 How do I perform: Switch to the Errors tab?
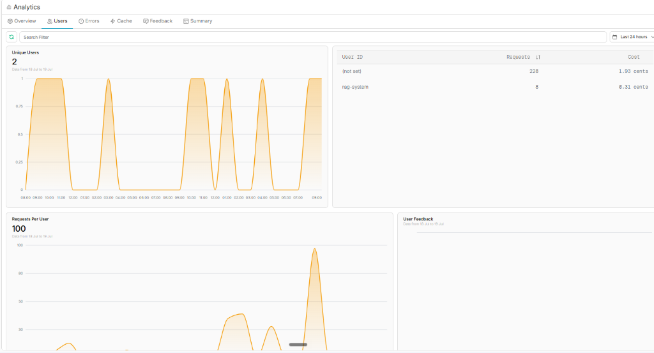coord(89,21)
